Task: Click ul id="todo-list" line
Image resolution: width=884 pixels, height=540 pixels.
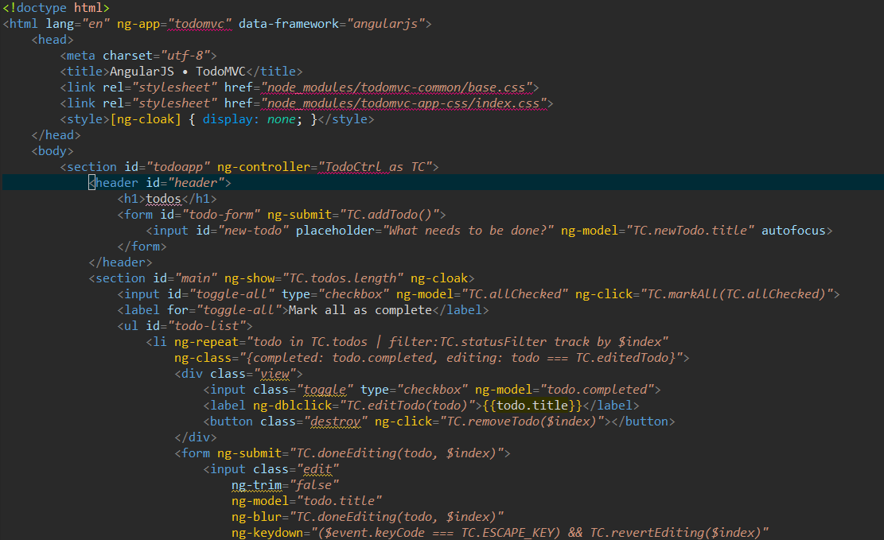Action: click(185, 326)
